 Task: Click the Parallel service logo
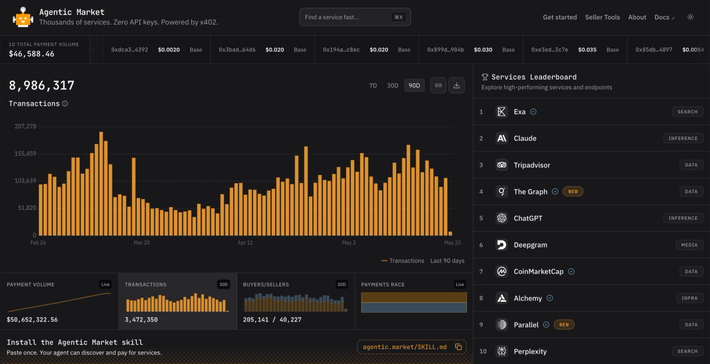(x=502, y=324)
